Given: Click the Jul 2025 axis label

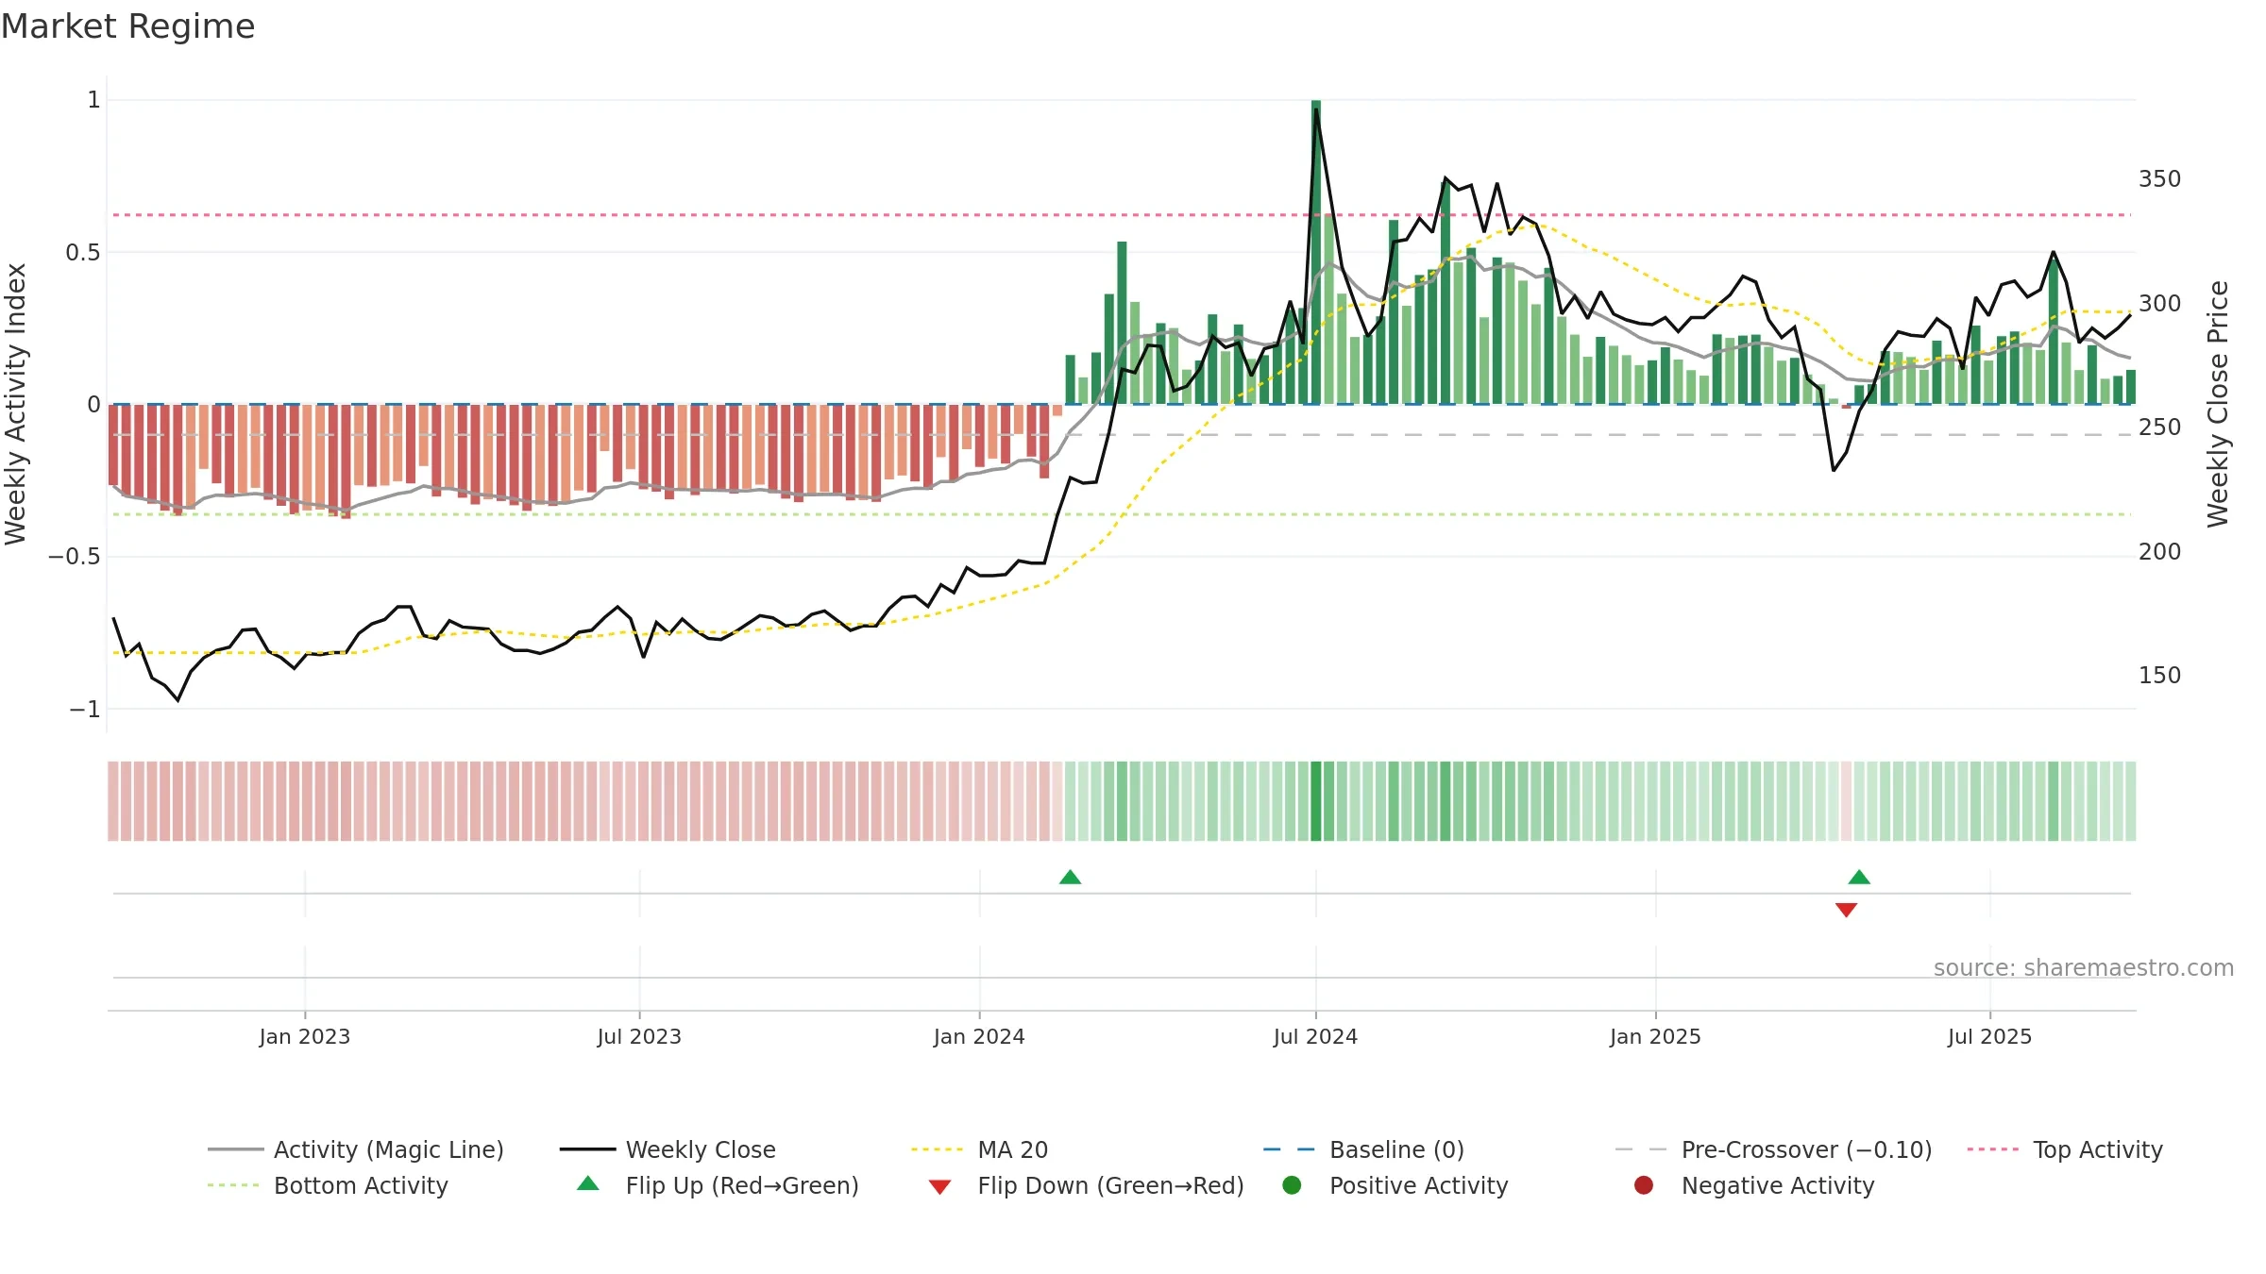Looking at the screenshot, I should [1989, 1036].
